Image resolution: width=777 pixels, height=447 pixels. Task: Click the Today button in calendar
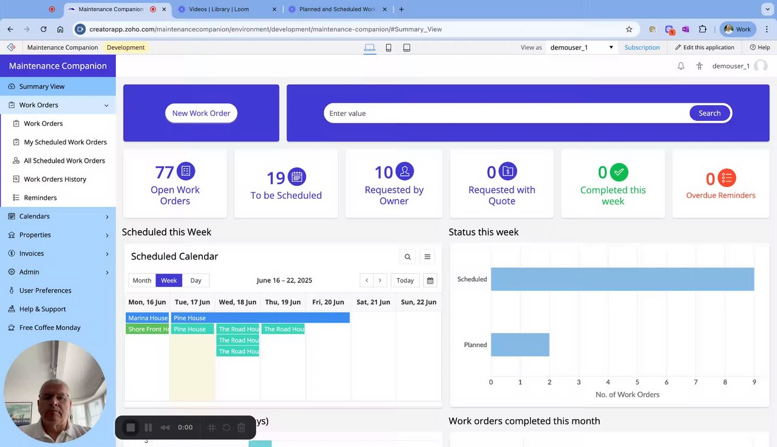(405, 281)
